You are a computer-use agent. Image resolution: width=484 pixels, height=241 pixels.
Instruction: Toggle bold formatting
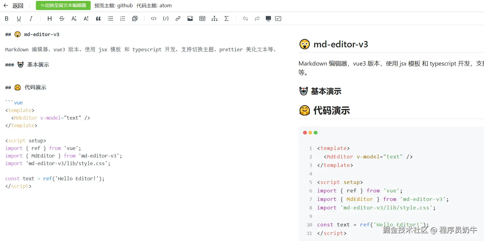point(7,19)
